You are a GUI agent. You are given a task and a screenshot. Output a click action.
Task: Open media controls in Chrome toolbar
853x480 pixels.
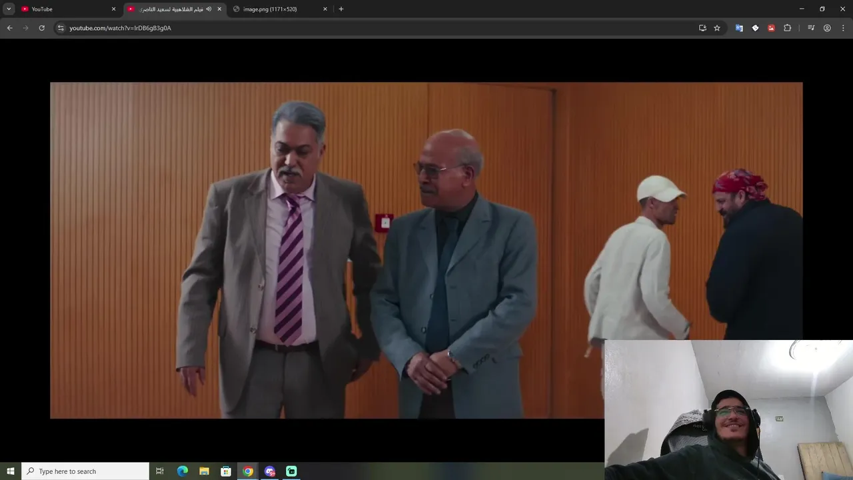(811, 28)
